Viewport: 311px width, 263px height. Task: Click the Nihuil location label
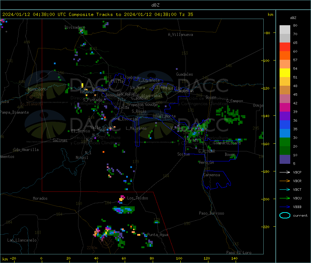coord(82,158)
